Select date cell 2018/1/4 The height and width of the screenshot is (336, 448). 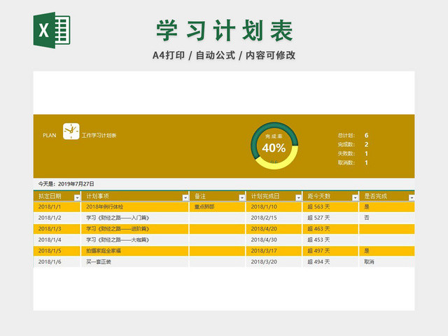[57, 239]
